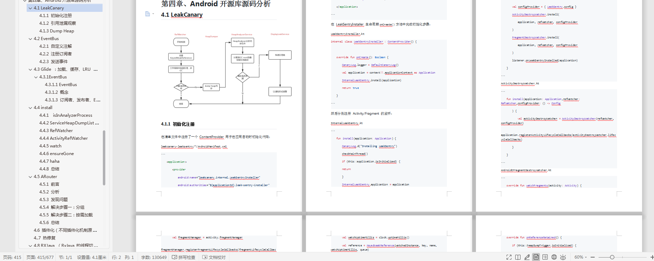654x261 pixels.
Task: Toggle eye protection mode
Action: pyautogui.click(x=563, y=257)
